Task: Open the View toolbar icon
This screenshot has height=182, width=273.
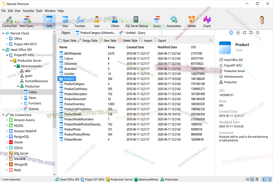Action: [65, 22]
